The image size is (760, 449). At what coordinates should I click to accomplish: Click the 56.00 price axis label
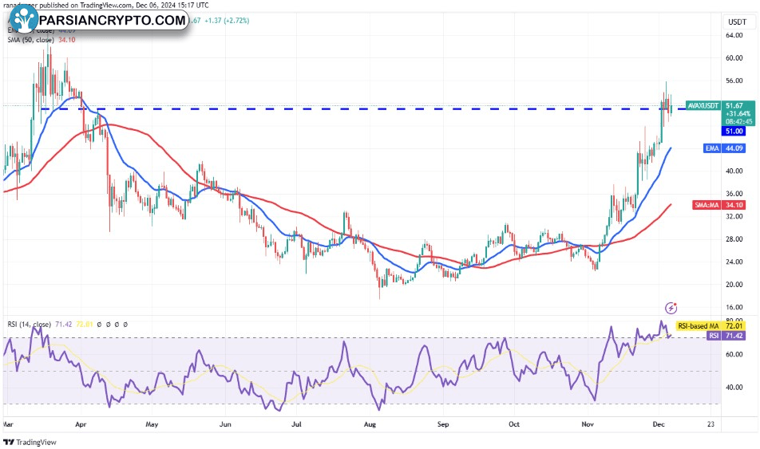click(x=734, y=81)
